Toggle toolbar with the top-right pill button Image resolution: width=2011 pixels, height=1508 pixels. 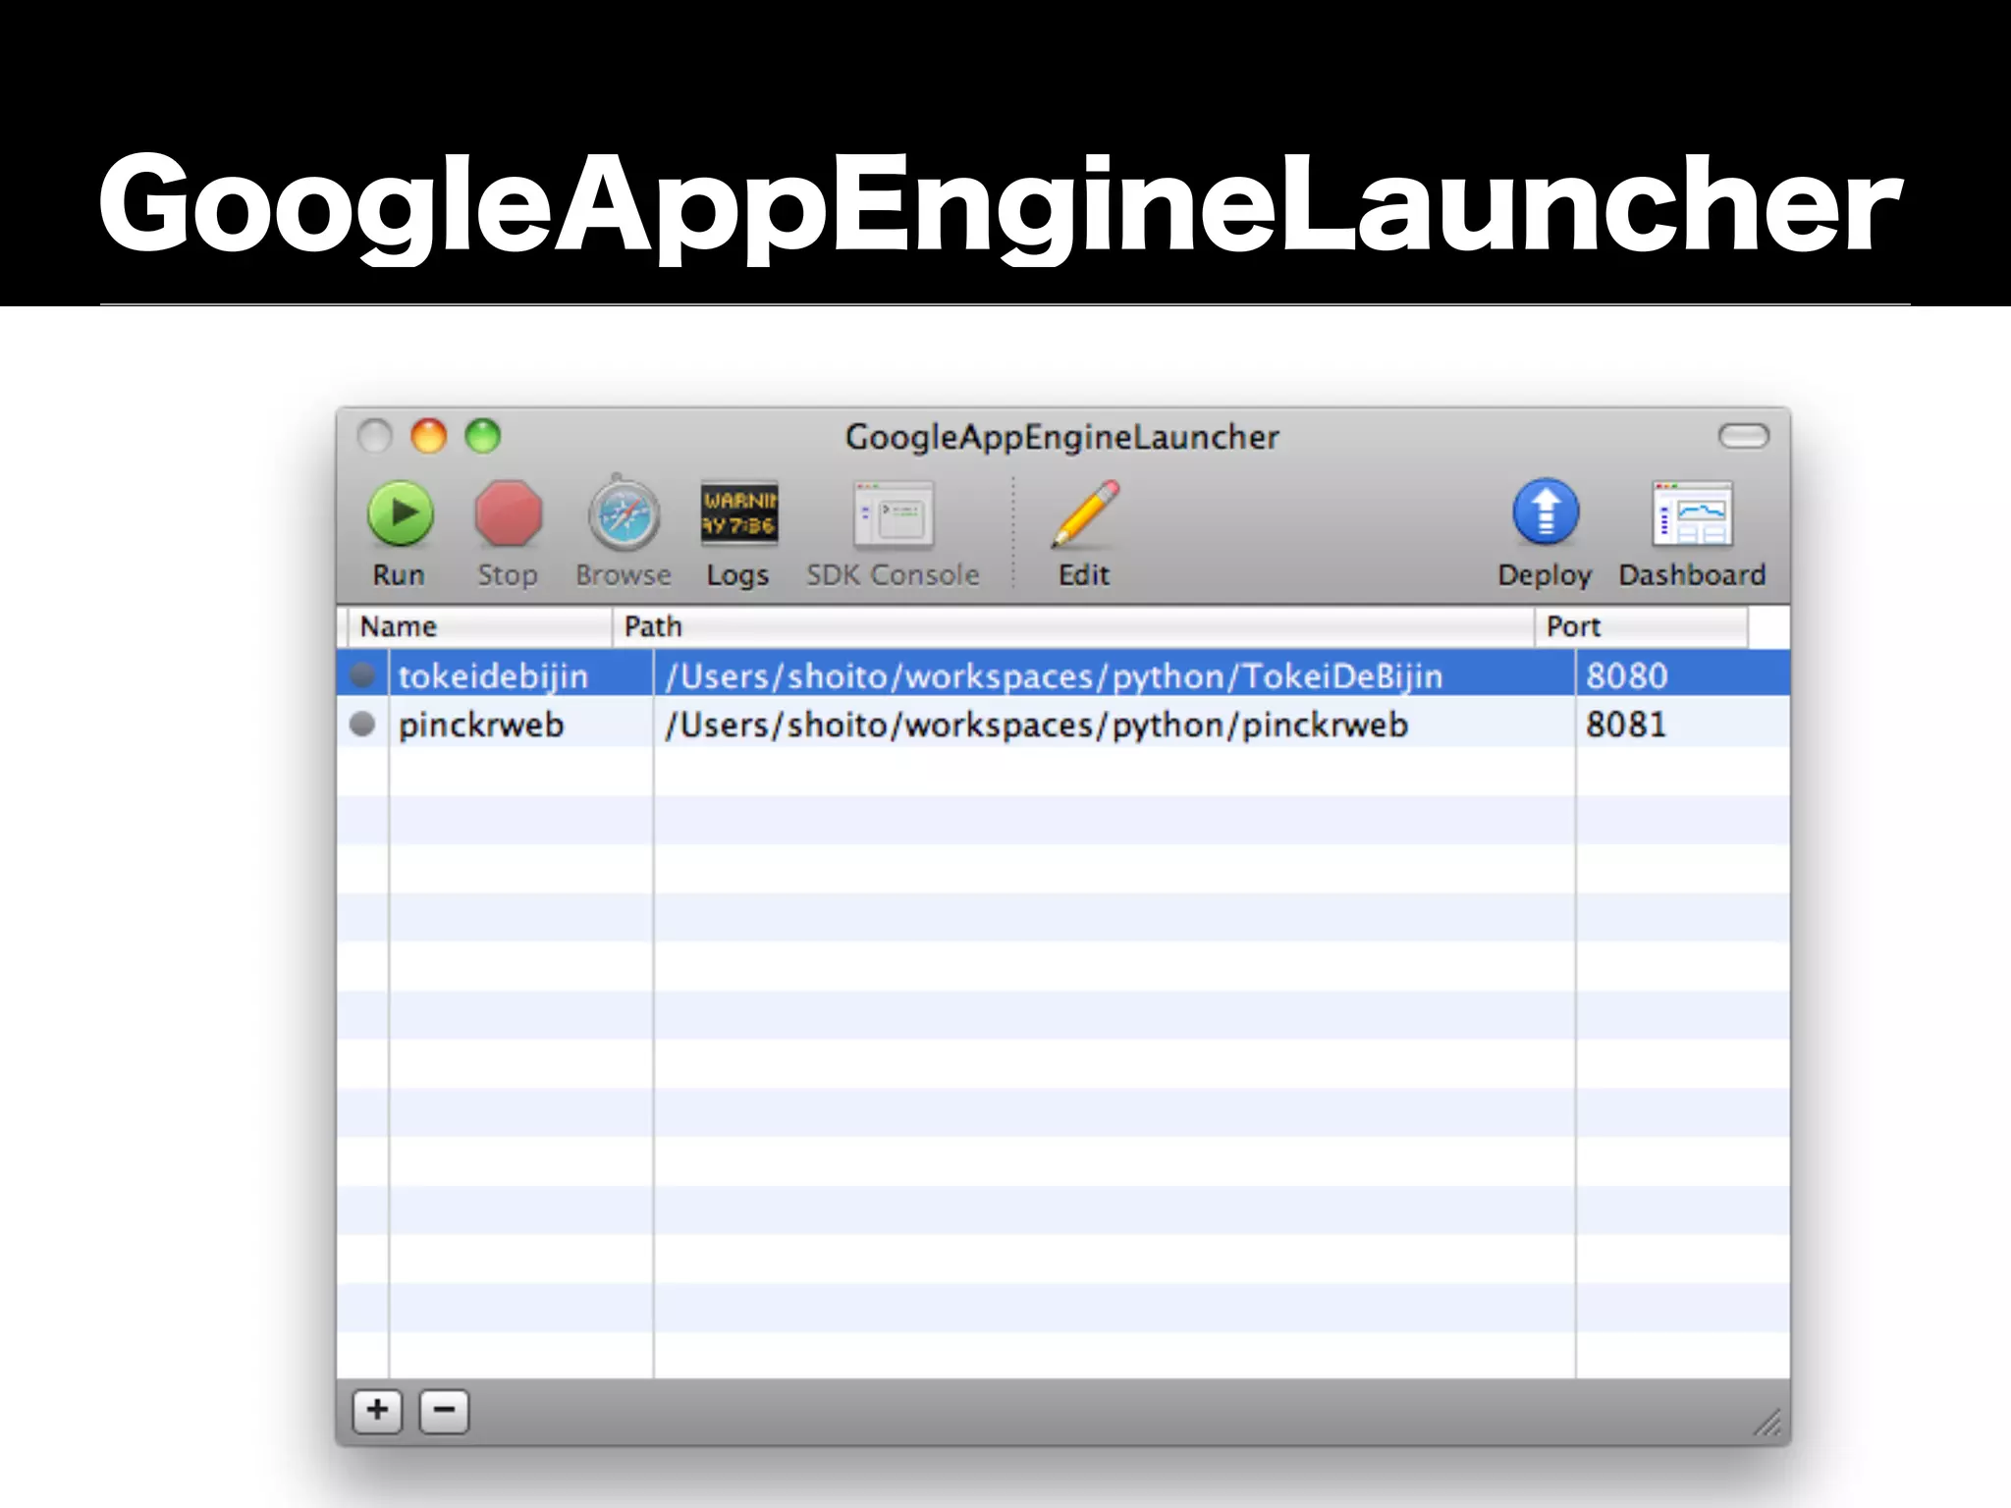1743,435
